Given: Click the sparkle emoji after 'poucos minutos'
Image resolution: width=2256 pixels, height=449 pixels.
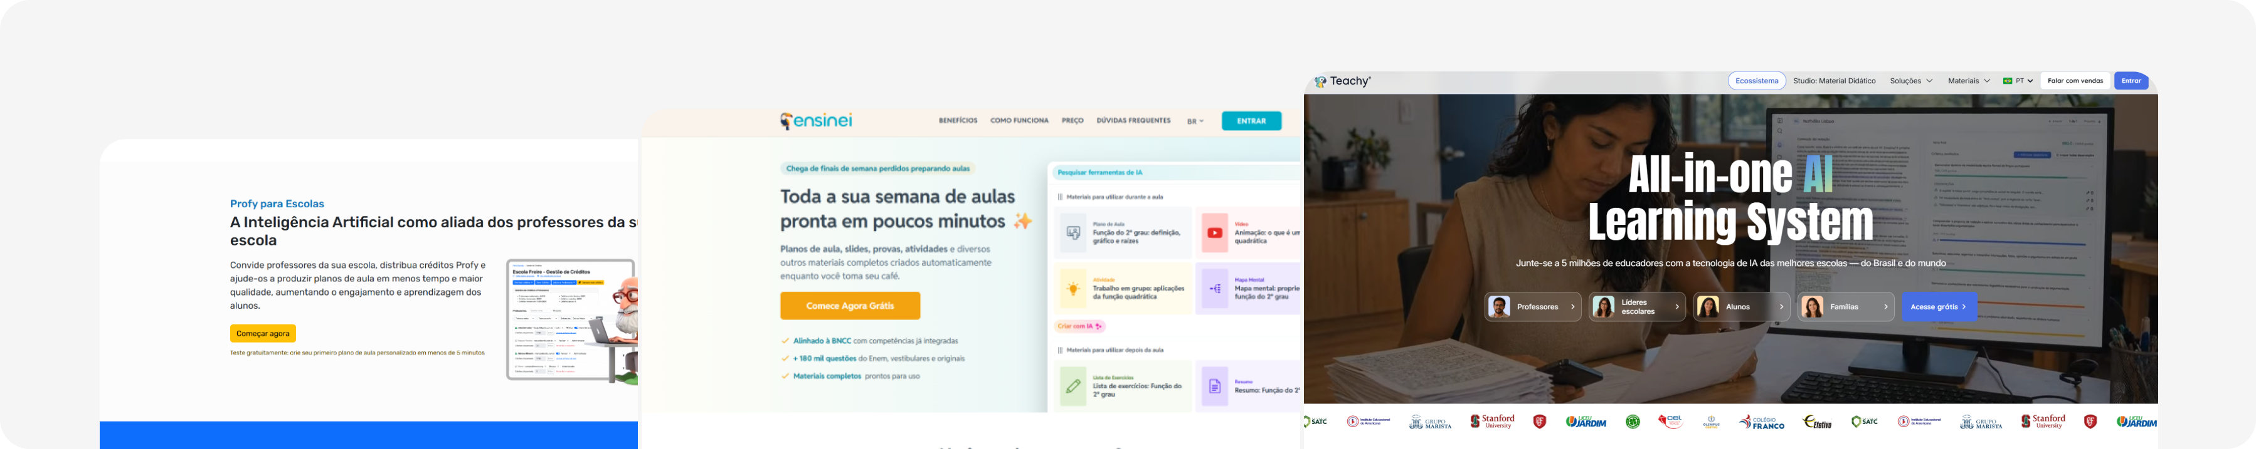Looking at the screenshot, I should [x=1022, y=222].
